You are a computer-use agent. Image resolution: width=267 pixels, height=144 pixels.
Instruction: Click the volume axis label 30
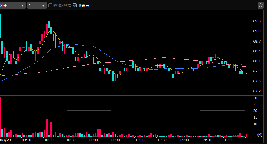(255, 98)
